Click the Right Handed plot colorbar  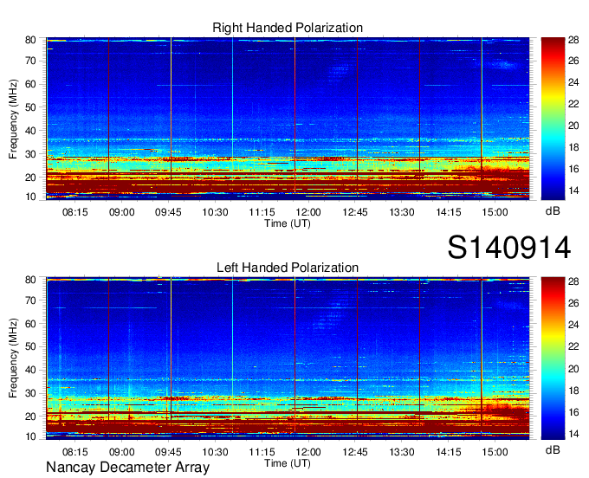point(553,119)
